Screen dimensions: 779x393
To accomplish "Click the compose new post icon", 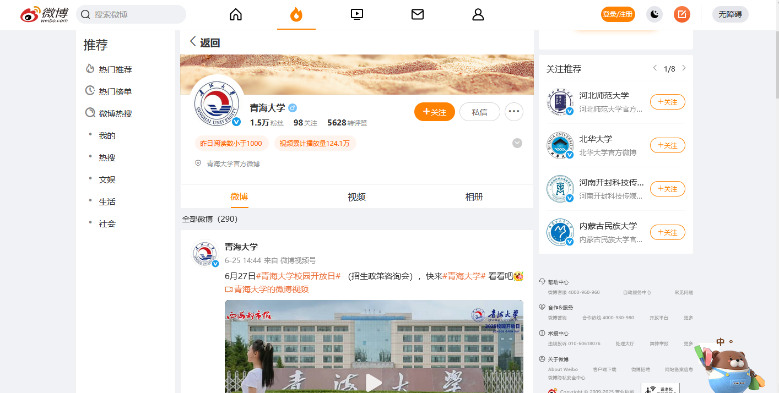I will [681, 14].
